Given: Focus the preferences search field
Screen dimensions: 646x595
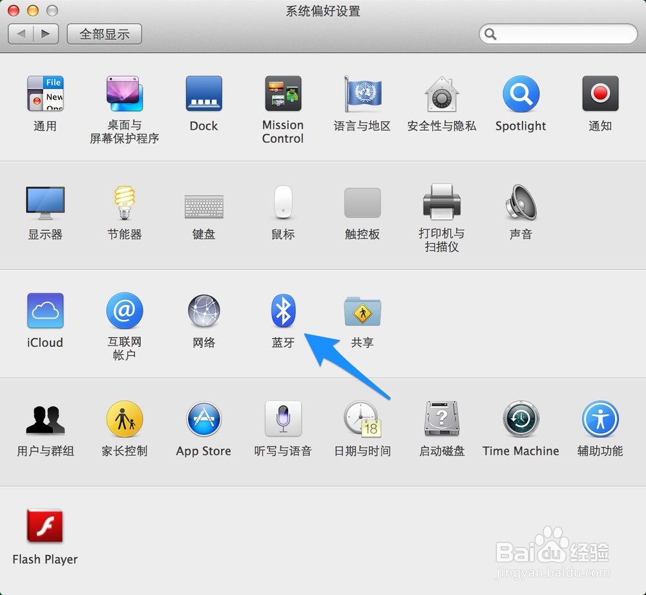Looking at the screenshot, I should (x=558, y=34).
